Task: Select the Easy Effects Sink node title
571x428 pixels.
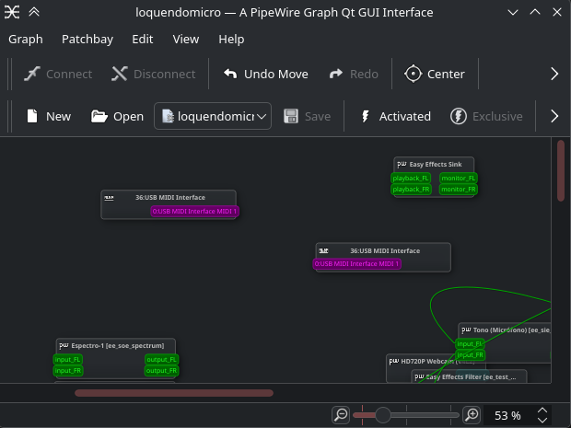Action: tap(436, 165)
